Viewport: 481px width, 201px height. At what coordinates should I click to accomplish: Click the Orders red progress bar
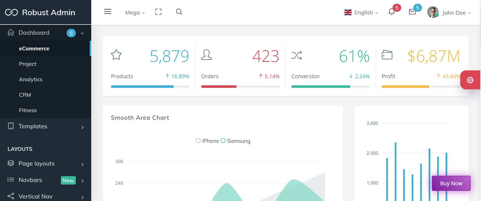coord(219,87)
